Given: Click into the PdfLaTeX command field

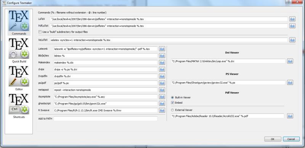Looking at the screenshot, I should [169, 26].
